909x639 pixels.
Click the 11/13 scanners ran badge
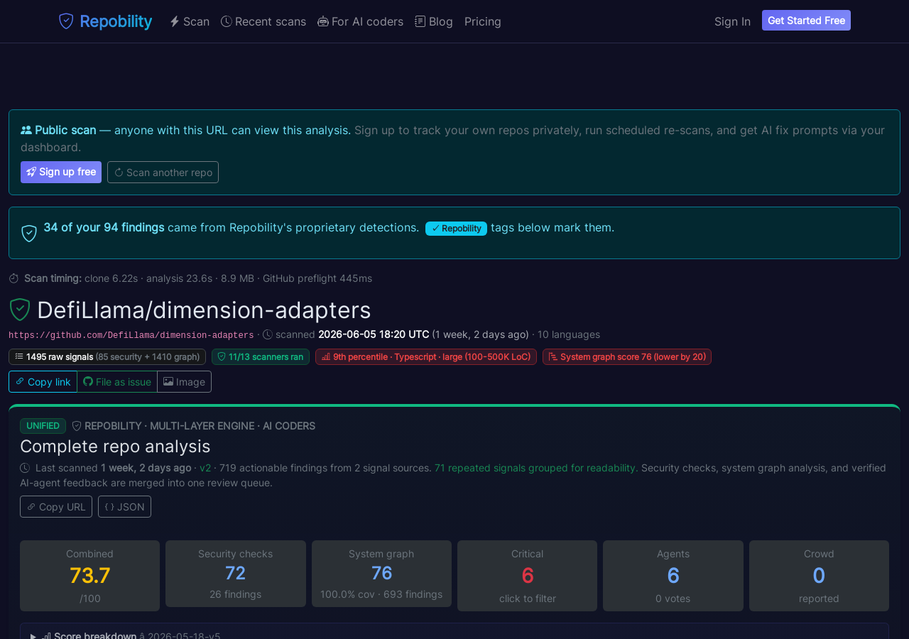coord(261,356)
